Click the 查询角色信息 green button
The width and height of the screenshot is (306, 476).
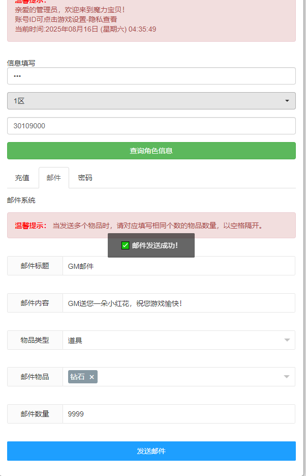coord(150,151)
